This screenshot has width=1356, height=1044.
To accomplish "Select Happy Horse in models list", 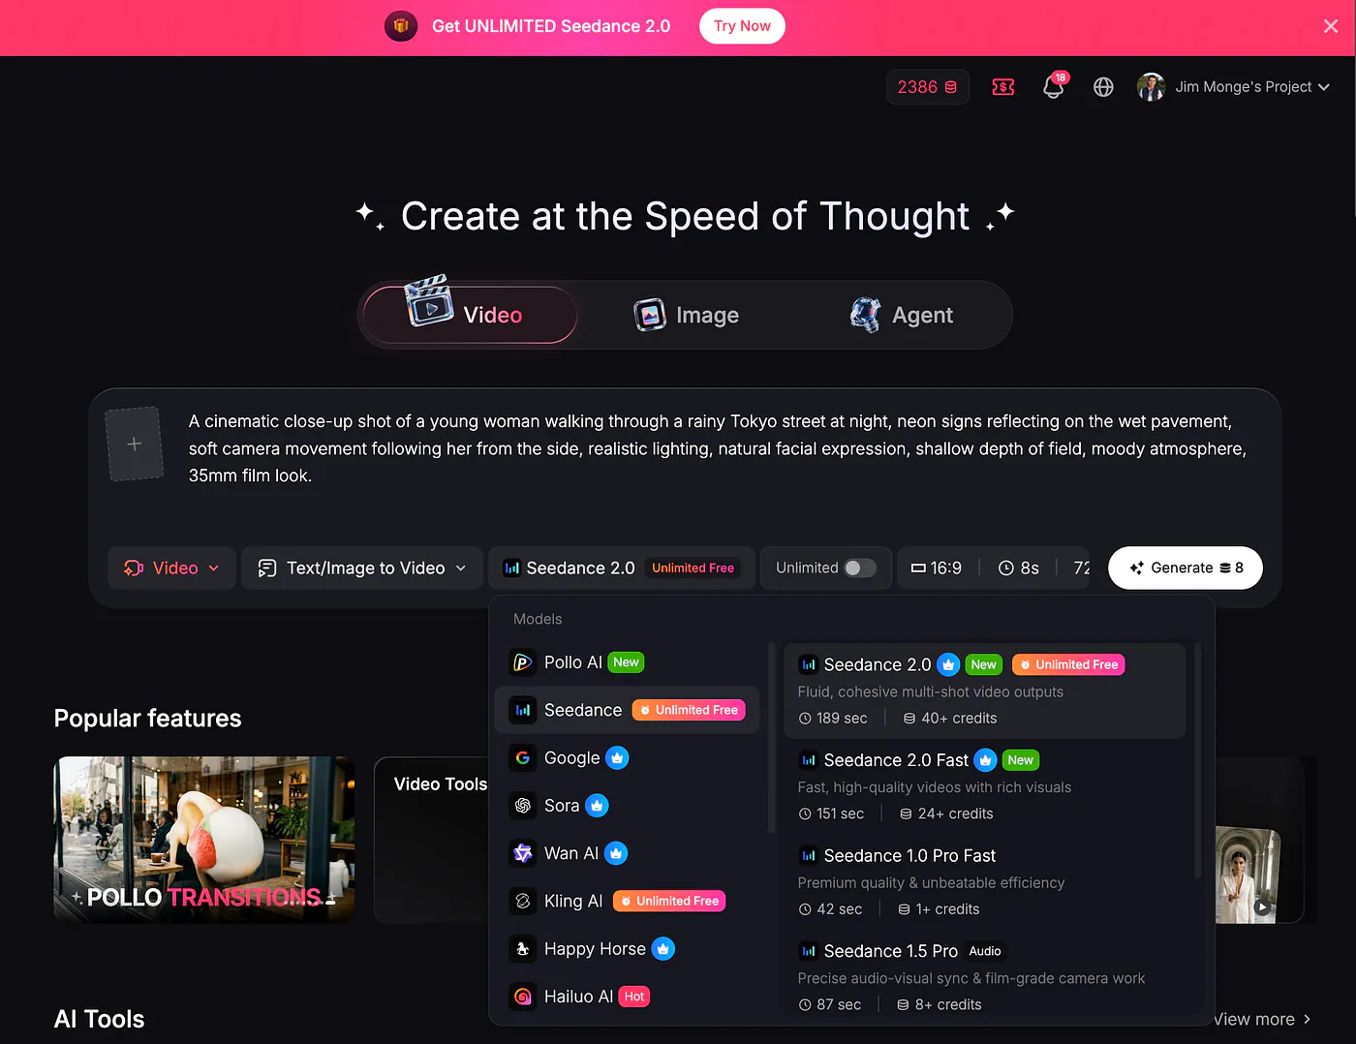I will point(627,949).
